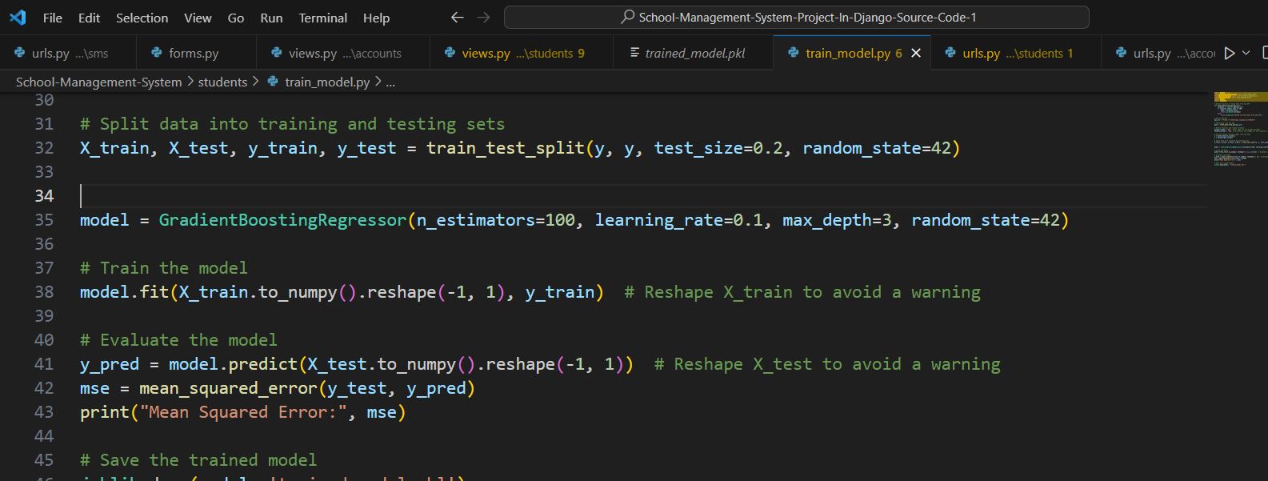Expand the breadcrumb symbol ellipsis
1268x481 pixels.
click(x=390, y=82)
